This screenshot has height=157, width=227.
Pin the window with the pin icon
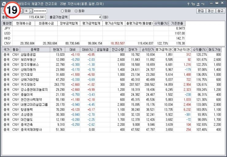(198, 4)
